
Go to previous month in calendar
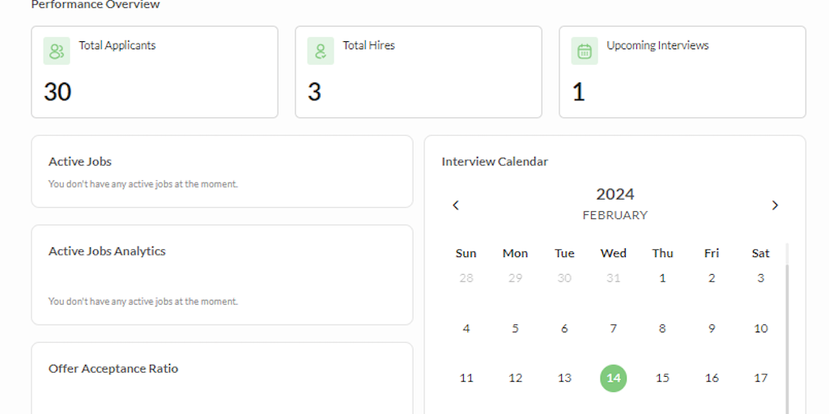[456, 205]
